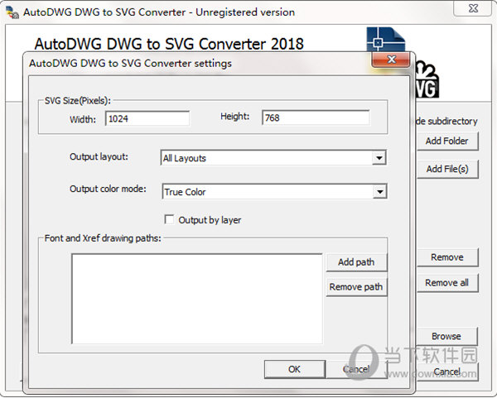The width and height of the screenshot is (497, 398).
Task: Click the 'Font and Xref drawing paths:' label
Action: pos(103,238)
